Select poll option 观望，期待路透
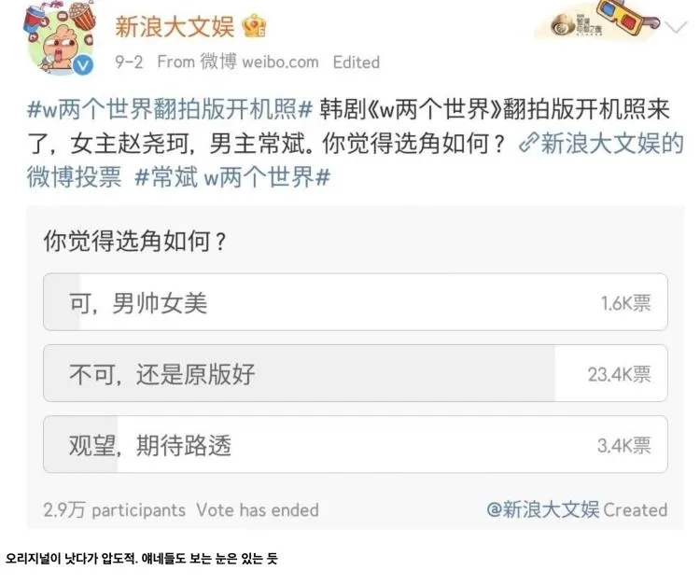The width and height of the screenshot is (700, 584). [x=356, y=444]
